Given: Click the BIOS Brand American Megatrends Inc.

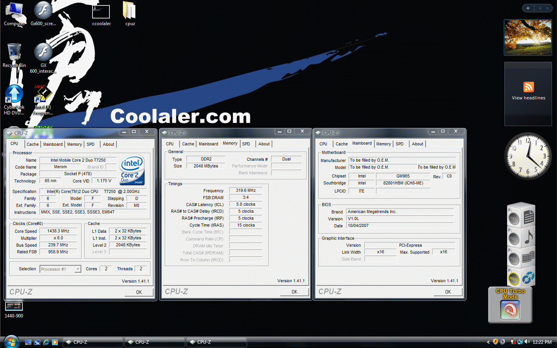Looking at the screenshot, I should coord(400,212).
